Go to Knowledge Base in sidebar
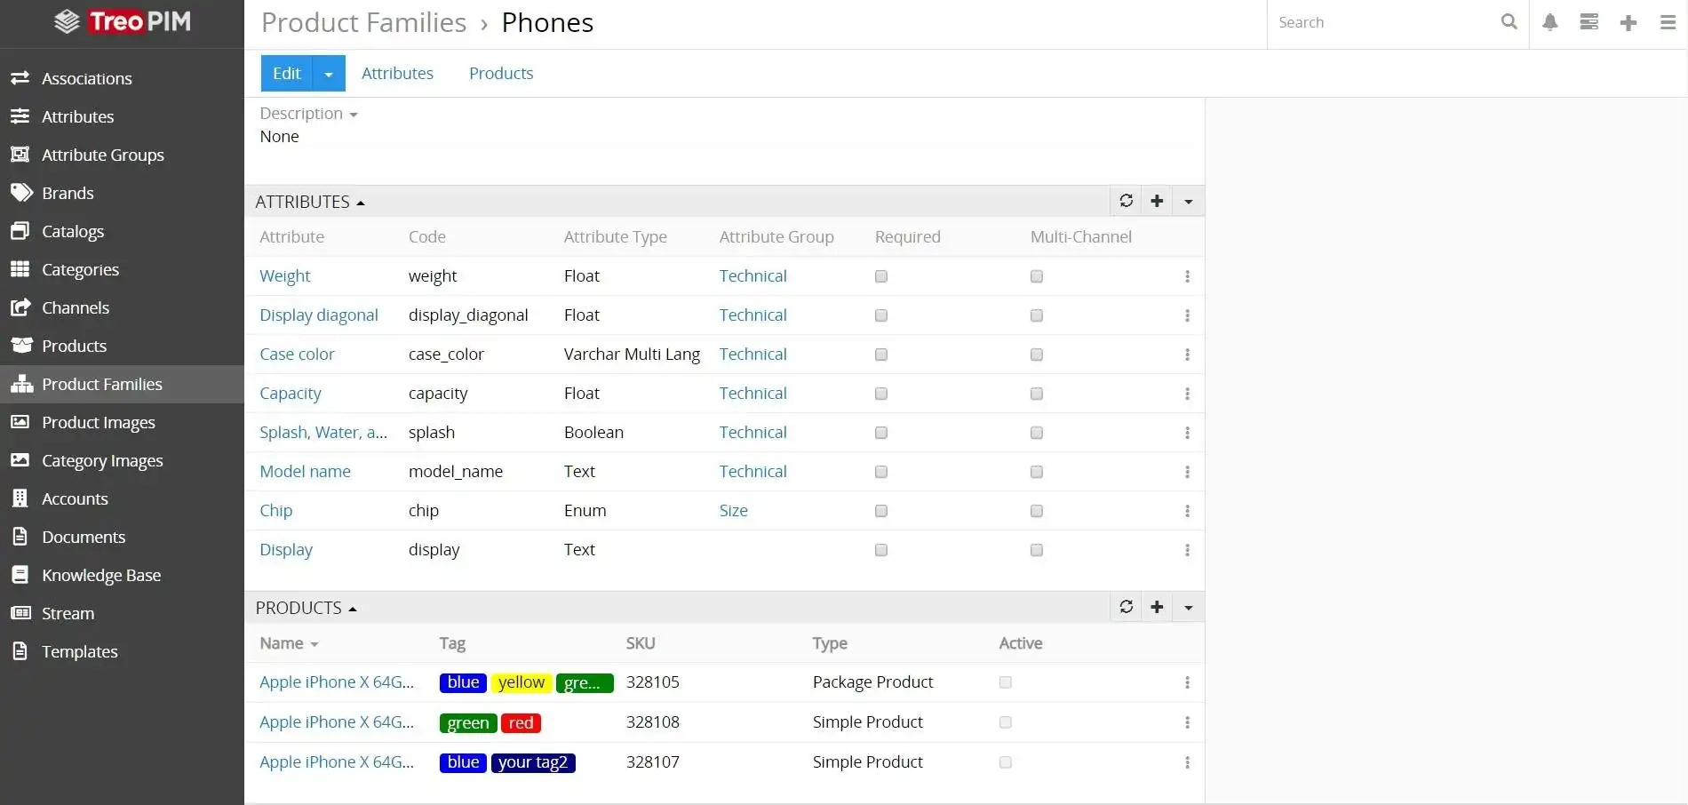The width and height of the screenshot is (1688, 805). coord(100,575)
